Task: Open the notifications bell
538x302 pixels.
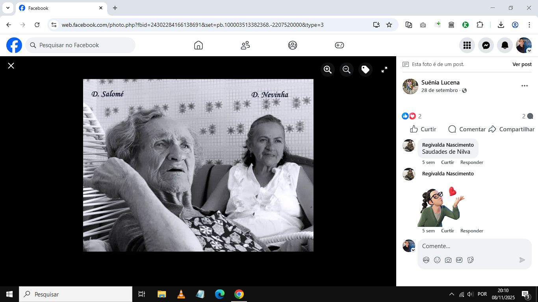Action: coord(505,45)
